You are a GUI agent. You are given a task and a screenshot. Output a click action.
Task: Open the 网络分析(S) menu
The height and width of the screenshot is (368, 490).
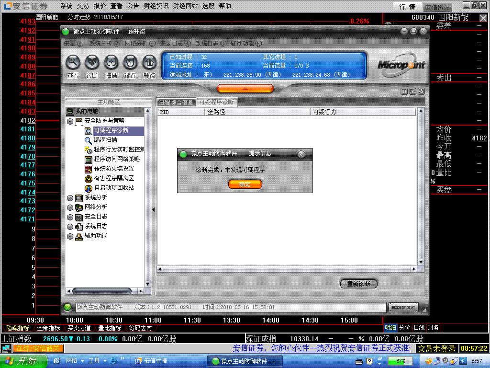[x=140, y=44]
